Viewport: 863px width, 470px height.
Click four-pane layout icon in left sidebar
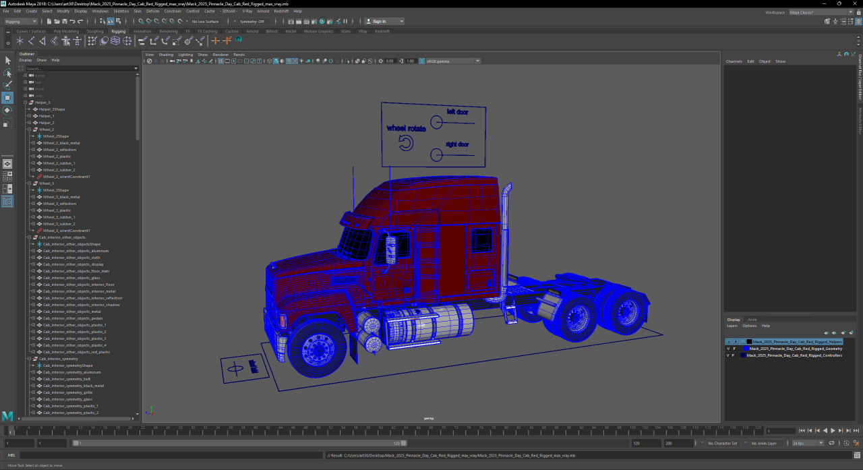7,175
